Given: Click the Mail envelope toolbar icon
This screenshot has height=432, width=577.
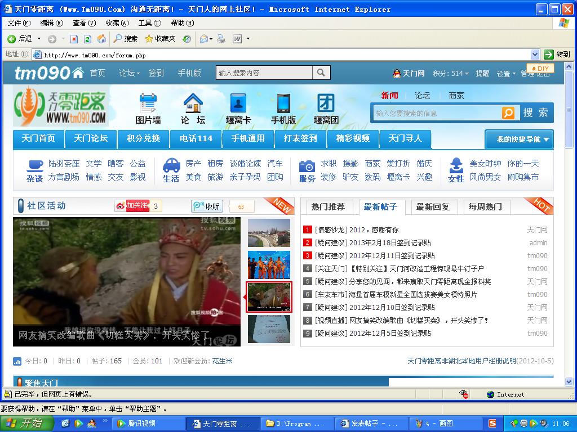Looking at the screenshot, I should tap(204, 39).
